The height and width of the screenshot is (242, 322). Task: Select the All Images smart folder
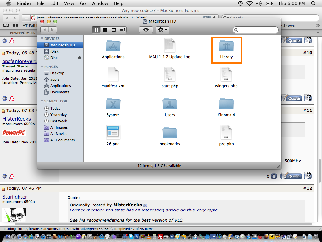coord(60,127)
